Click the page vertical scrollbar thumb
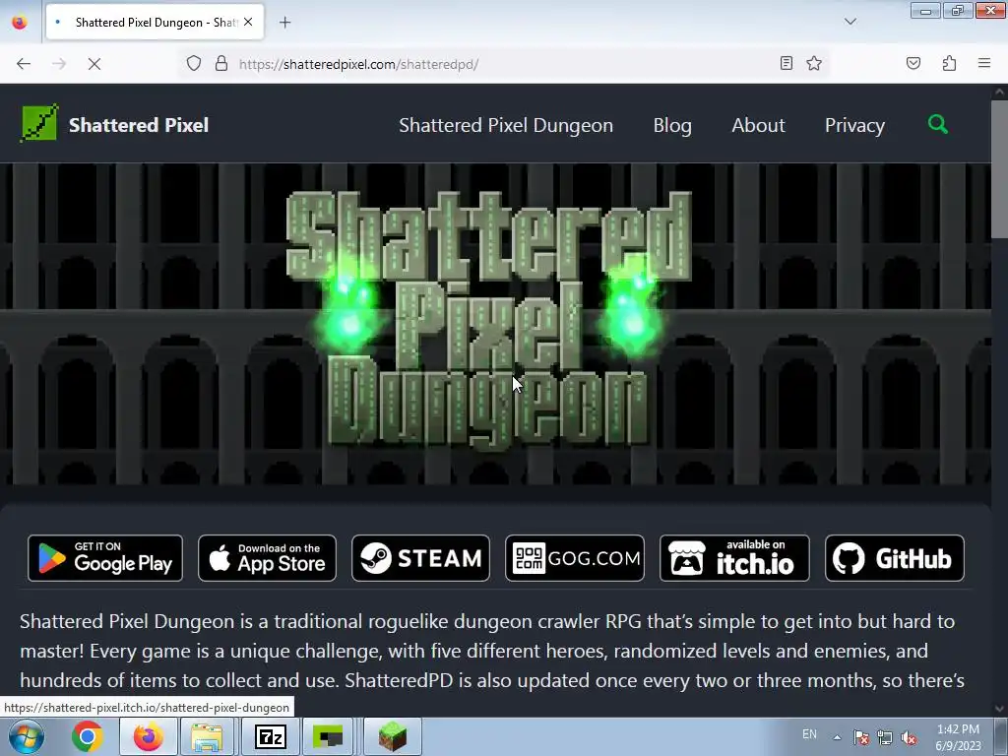1008x756 pixels. point(999,168)
